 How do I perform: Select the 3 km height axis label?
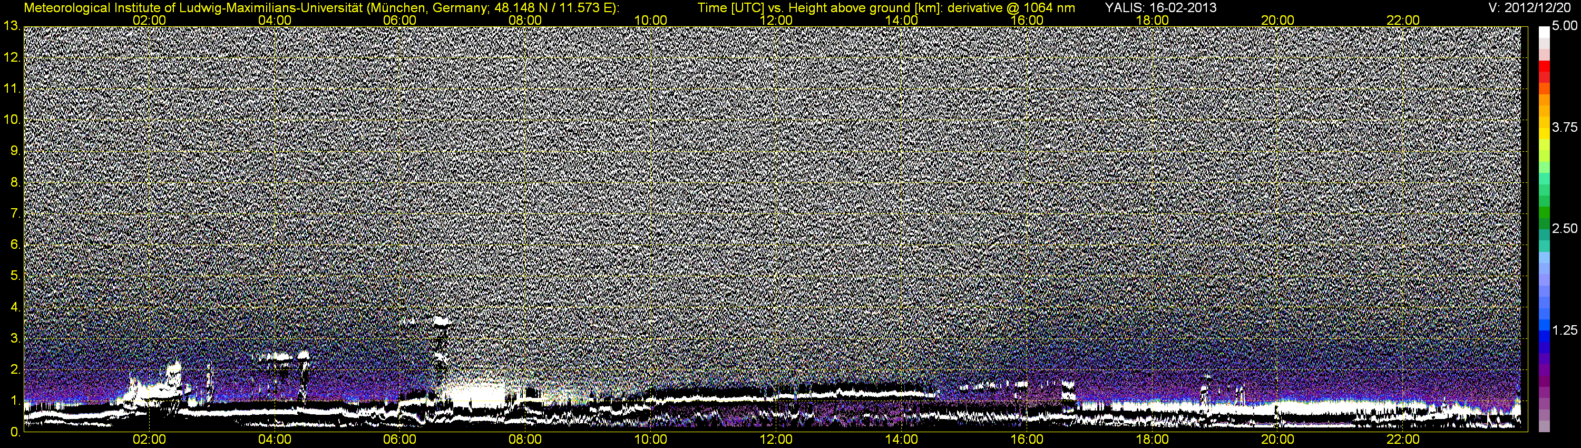pyautogui.click(x=15, y=339)
